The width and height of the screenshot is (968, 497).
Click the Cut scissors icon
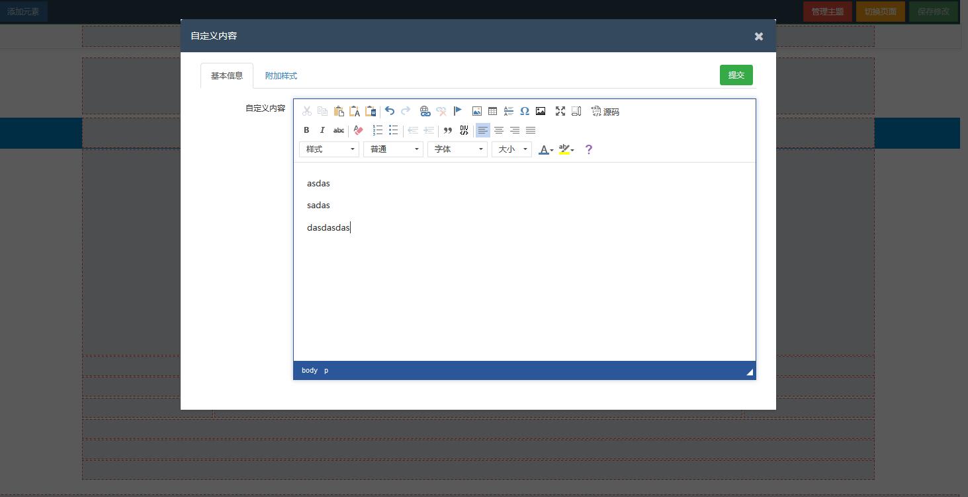[x=307, y=111]
